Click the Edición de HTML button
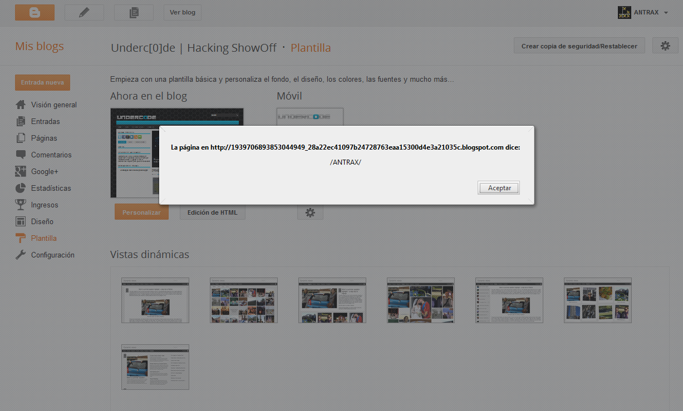This screenshot has width=683, height=411. tap(212, 212)
